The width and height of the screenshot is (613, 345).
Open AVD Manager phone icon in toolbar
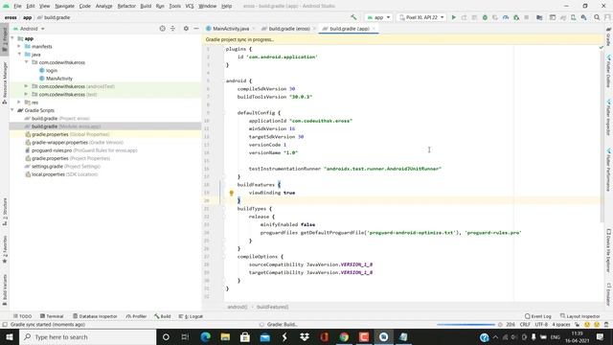point(573,17)
